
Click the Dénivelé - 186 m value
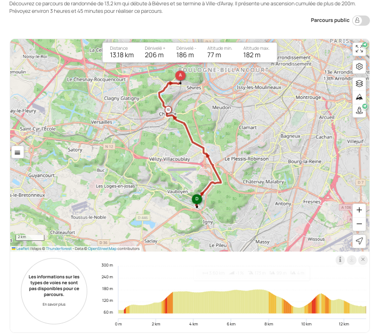[x=185, y=55]
